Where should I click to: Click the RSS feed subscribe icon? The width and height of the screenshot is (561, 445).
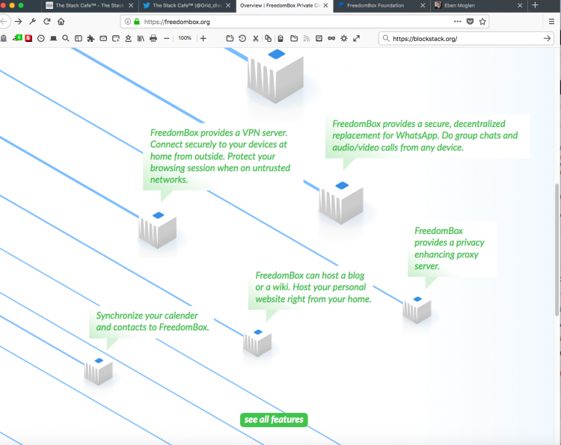tap(307, 38)
